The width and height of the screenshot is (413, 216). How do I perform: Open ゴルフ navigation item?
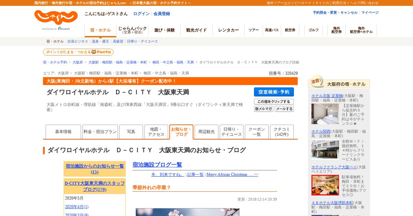coord(314,30)
